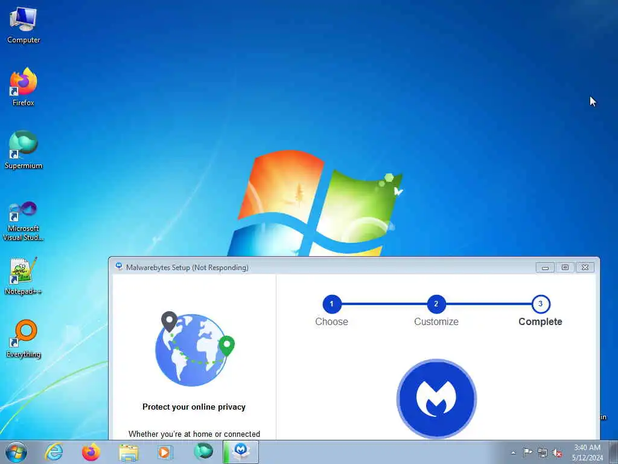Show hidden system tray icons
Screen dimensions: 618x464
click(513, 453)
